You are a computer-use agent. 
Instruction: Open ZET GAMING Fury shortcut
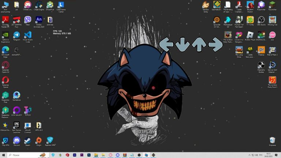pyautogui.click(x=16, y=22)
